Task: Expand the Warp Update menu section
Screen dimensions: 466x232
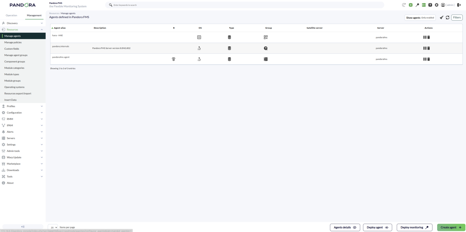Action: point(23,157)
